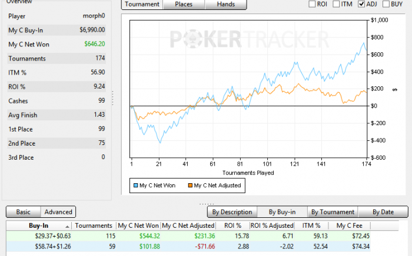Screen dimensions: 412x256
Task: Sort by ROI % Adjusted column
Action: click(x=272, y=225)
